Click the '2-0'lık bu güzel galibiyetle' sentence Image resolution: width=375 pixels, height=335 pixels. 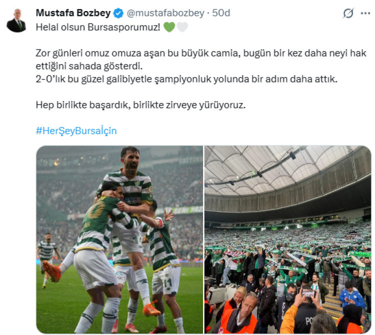186,79
